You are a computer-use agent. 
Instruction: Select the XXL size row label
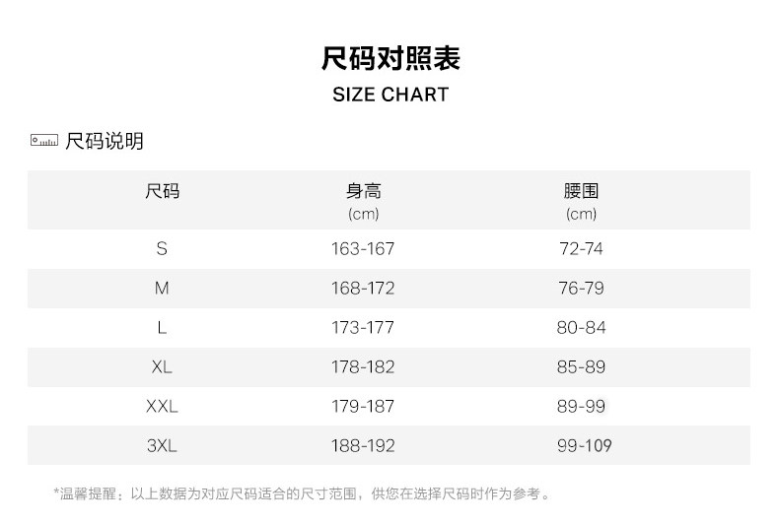[x=162, y=407]
